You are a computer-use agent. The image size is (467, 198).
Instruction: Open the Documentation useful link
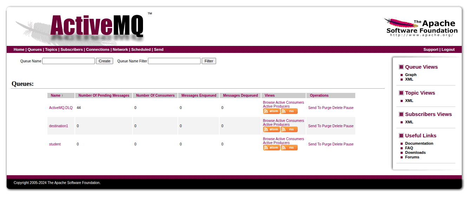419,143
